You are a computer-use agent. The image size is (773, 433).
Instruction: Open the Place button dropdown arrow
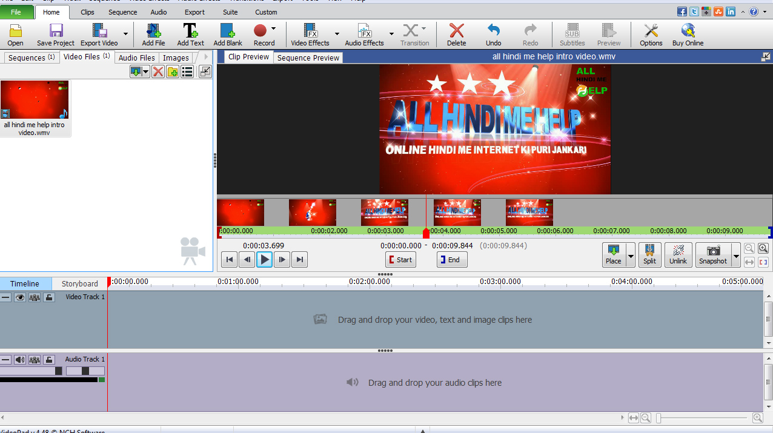tap(631, 256)
